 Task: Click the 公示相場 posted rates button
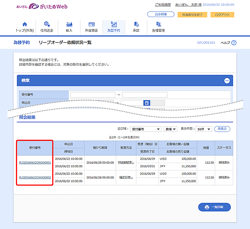click(x=161, y=15)
